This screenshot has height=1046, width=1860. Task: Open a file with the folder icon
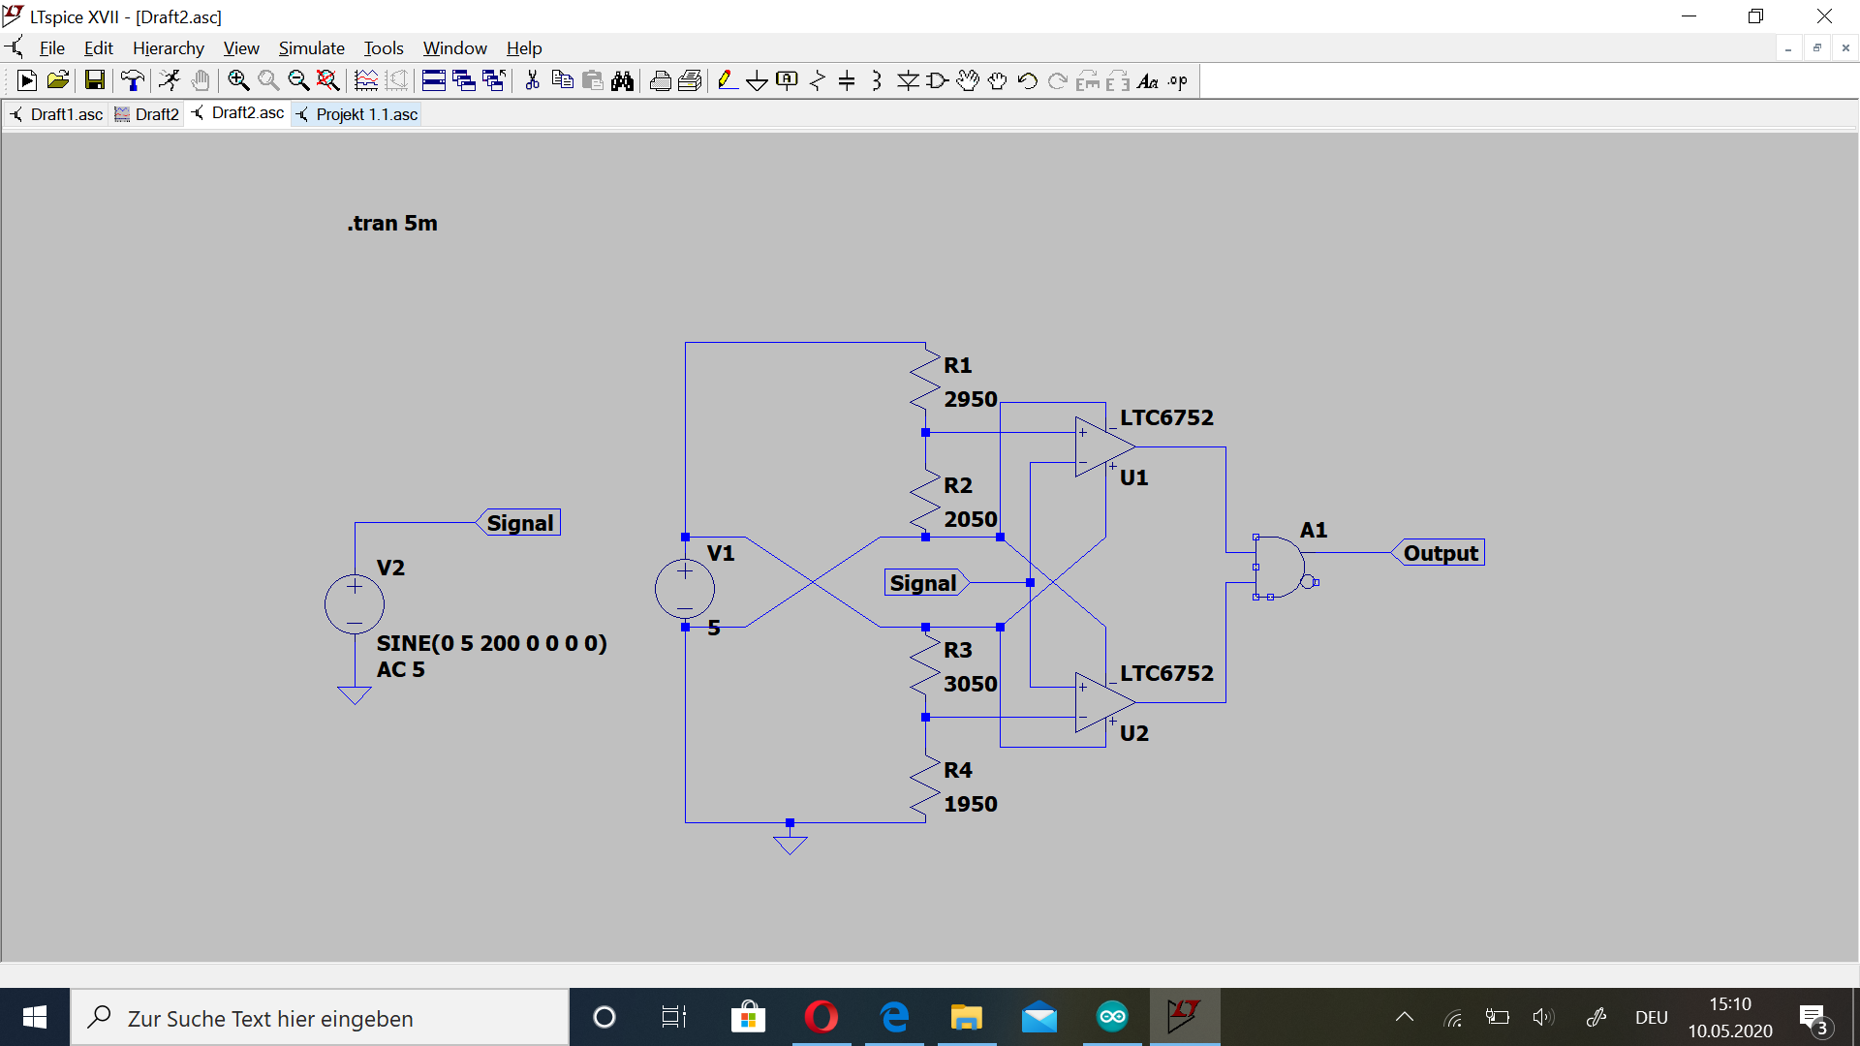tap(57, 81)
